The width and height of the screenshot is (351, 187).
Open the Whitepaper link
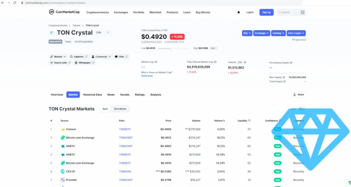(84, 63)
